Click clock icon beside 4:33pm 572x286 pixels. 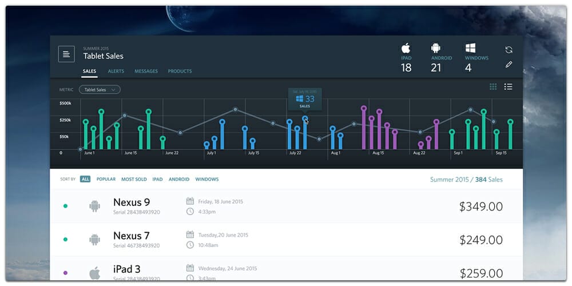click(190, 211)
